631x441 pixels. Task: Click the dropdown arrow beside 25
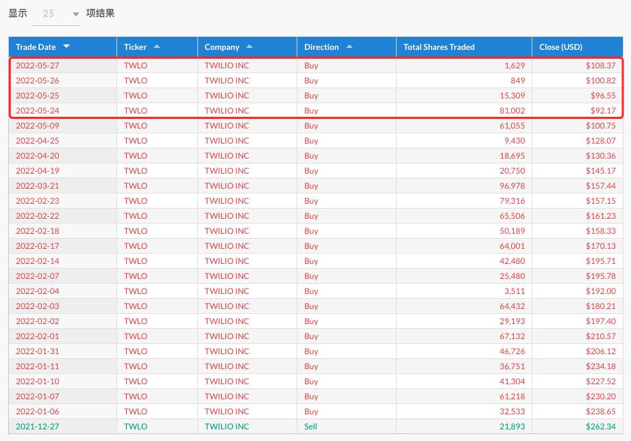(75, 14)
